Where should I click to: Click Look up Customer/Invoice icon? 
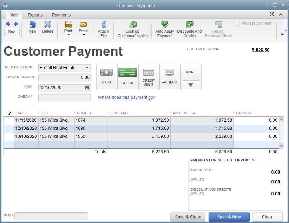[133, 25]
